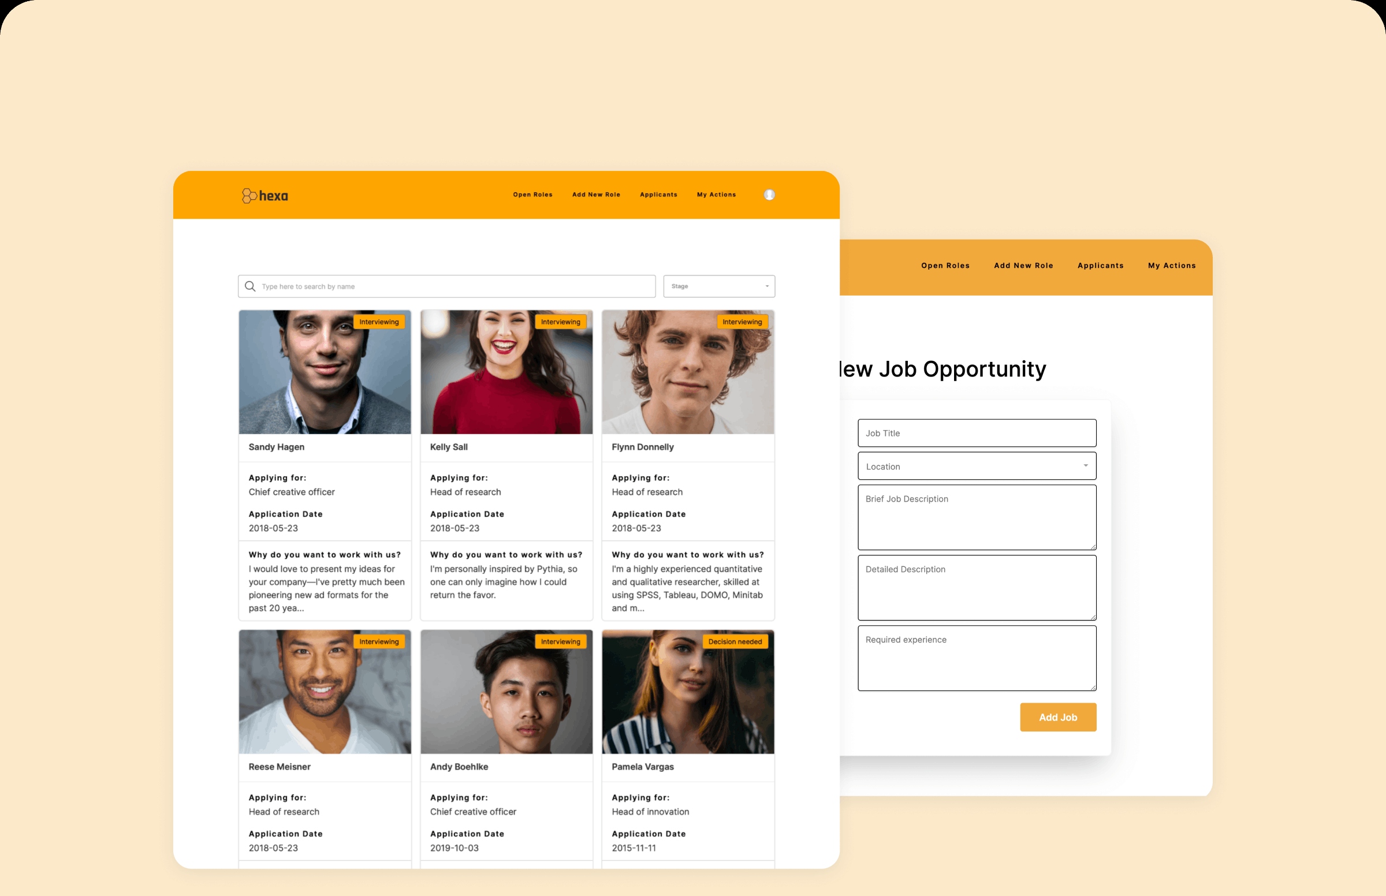
Task: Click the Job Title input field
Action: click(x=976, y=432)
